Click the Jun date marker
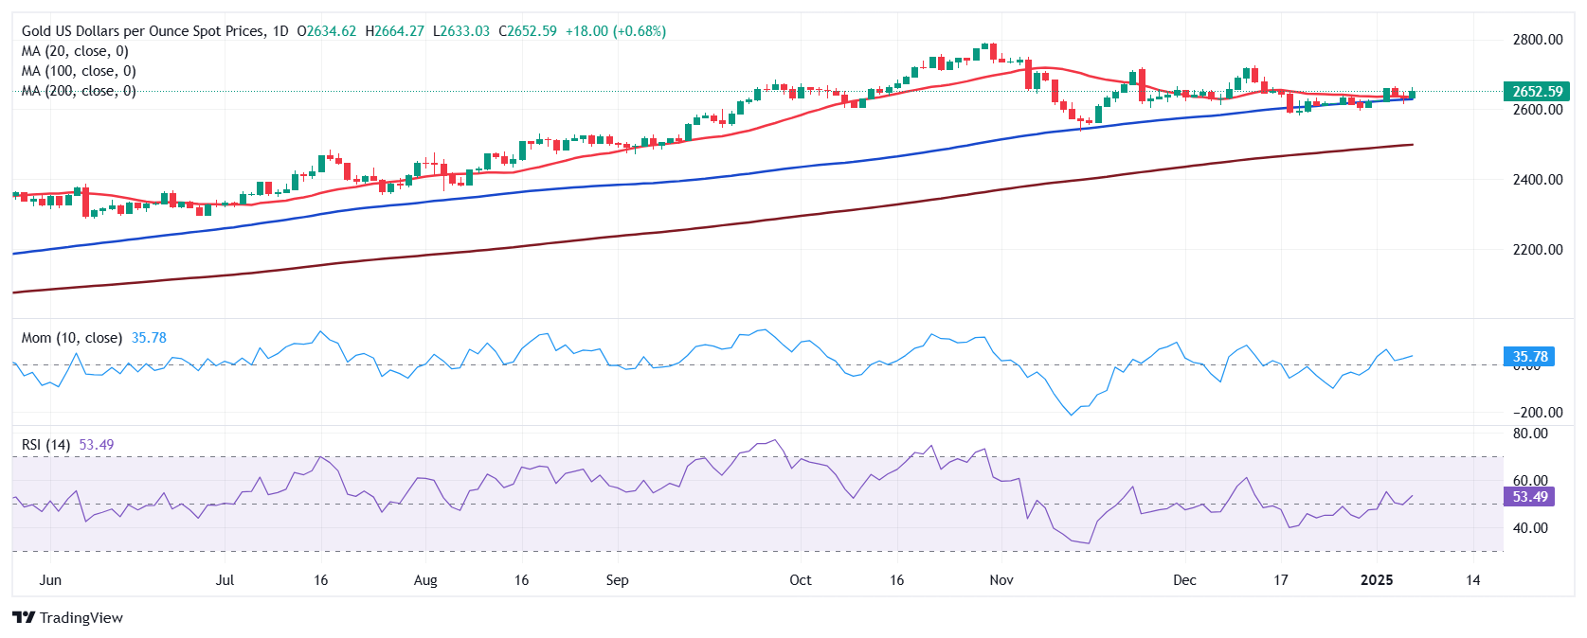The height and width of the screenshot is (638, 1587). (x=50, y=580)
